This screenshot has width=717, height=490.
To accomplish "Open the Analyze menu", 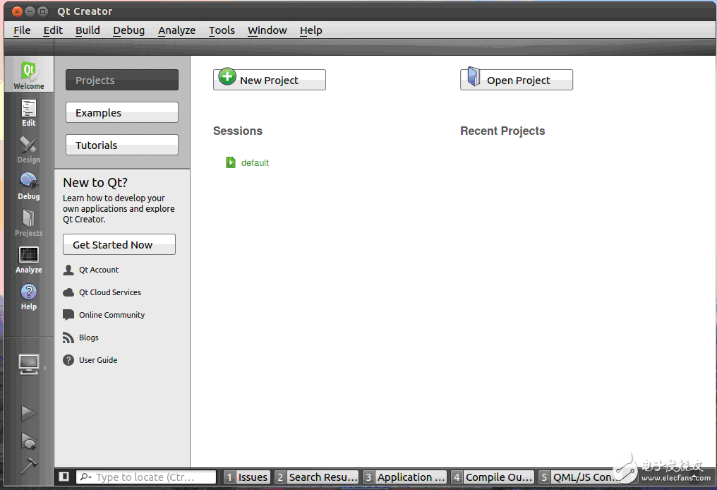I will point(176,30).
